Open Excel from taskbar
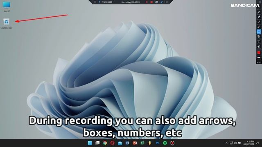The width and height of the screenshot is (262, 147). (x=142, y=143)
